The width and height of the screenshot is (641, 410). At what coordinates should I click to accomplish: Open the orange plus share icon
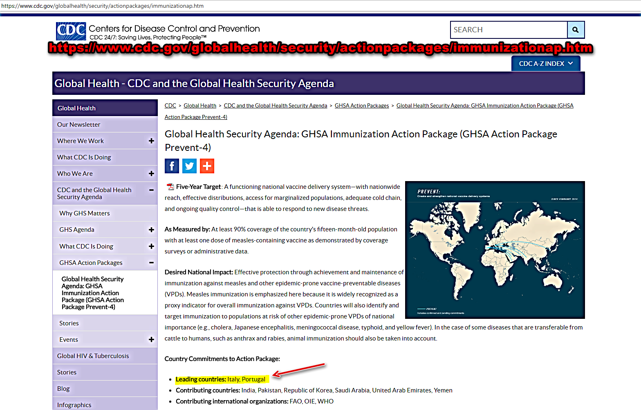click(x=207, y=166)
